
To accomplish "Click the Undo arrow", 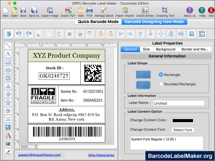I will (19, 34).
